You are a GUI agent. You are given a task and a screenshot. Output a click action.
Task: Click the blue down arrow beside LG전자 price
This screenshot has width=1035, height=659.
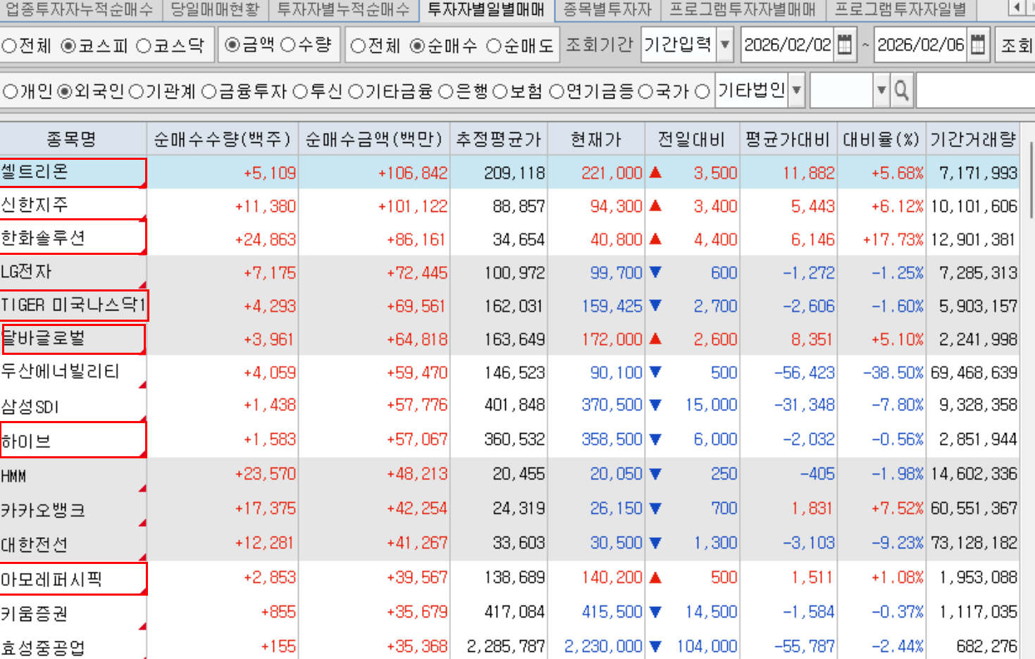click(655, 272)
